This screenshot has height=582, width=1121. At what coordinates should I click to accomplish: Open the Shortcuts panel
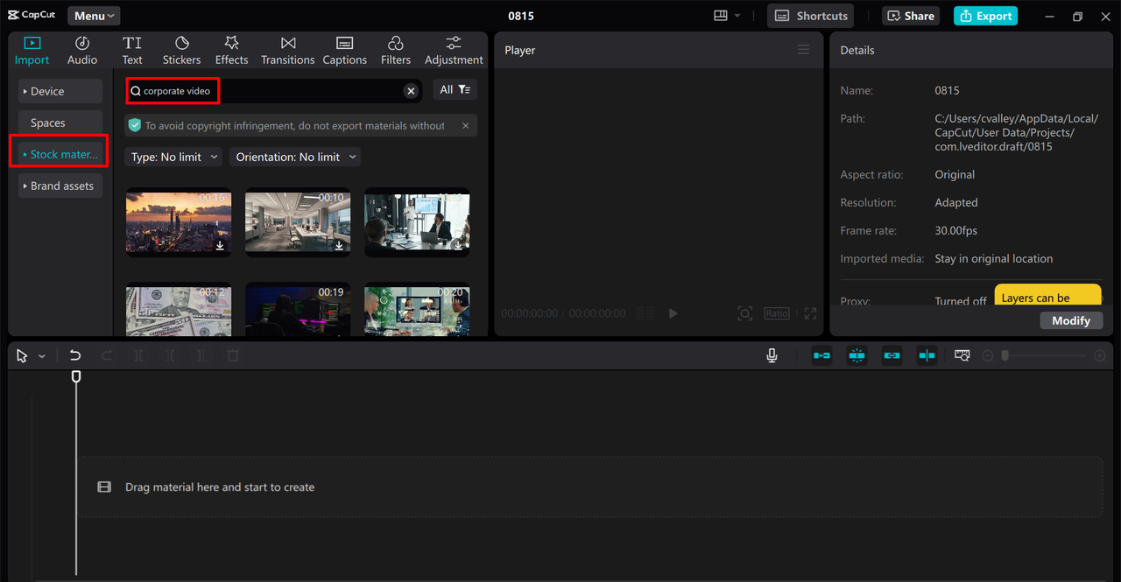811,16
